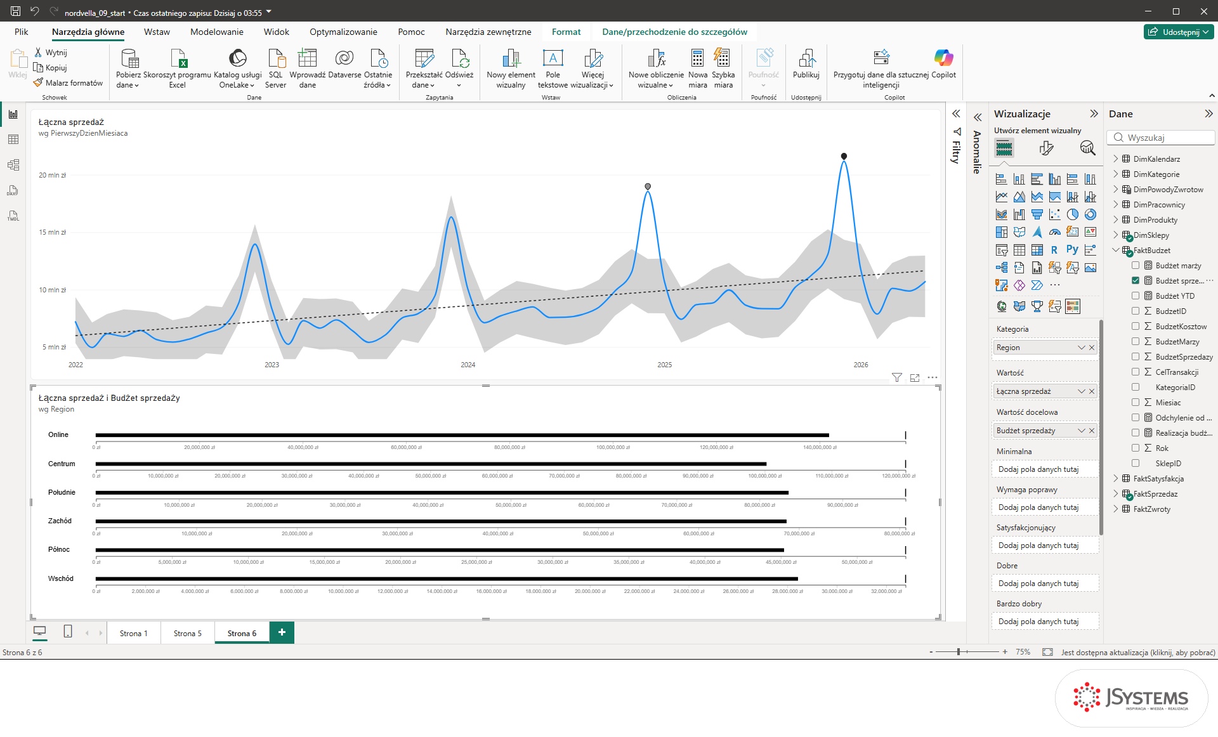Insert Pole tekstowe from ribbon
The image size is (1218, 737).
click(x=553, y=68)
